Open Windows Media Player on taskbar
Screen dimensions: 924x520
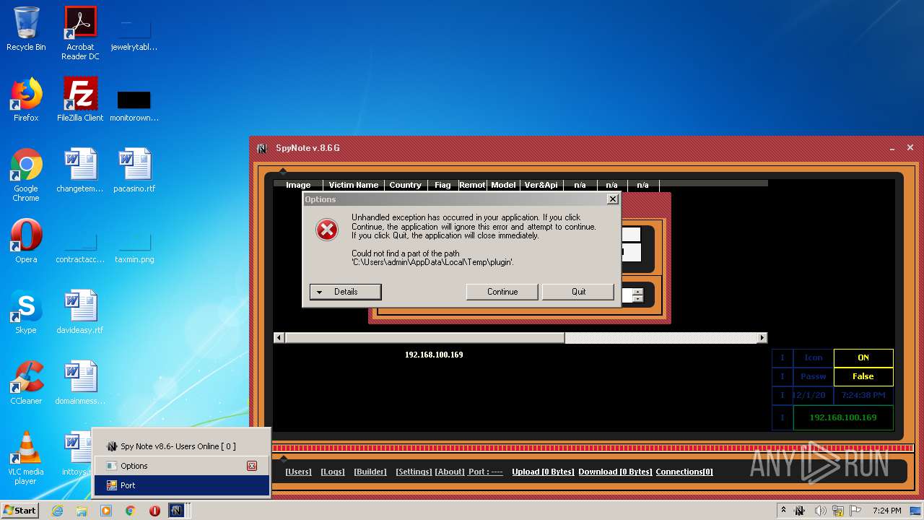(106, 511)
